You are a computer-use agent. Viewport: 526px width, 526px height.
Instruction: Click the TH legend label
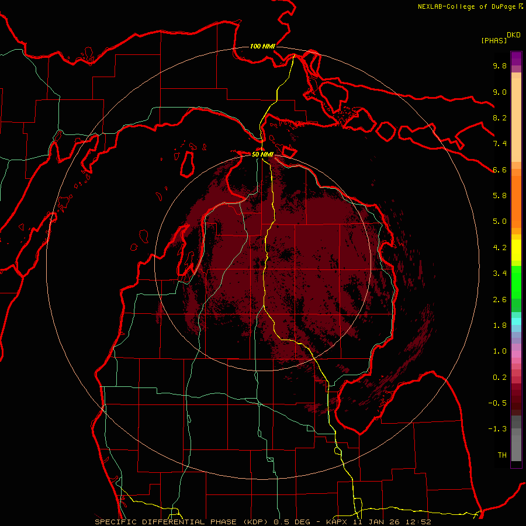point(502,455)
